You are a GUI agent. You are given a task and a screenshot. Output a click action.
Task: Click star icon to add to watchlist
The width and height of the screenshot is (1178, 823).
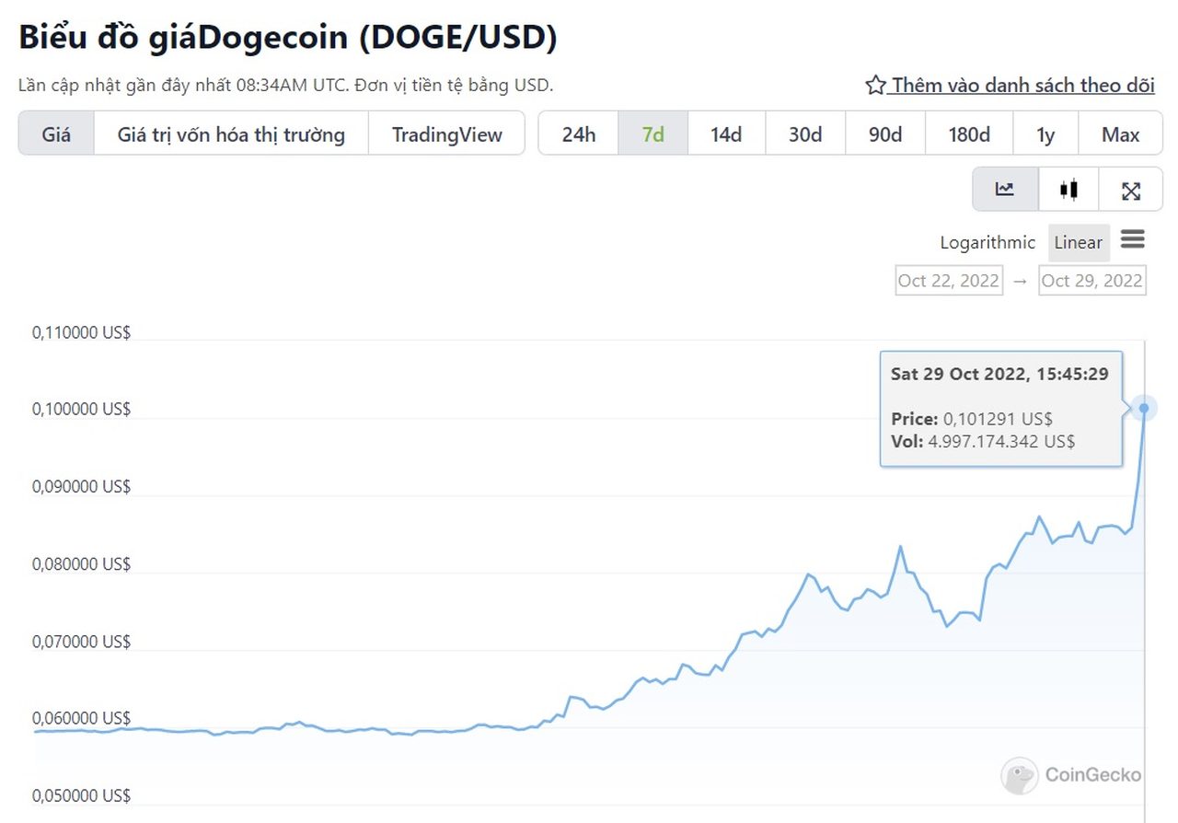[875, 86]
